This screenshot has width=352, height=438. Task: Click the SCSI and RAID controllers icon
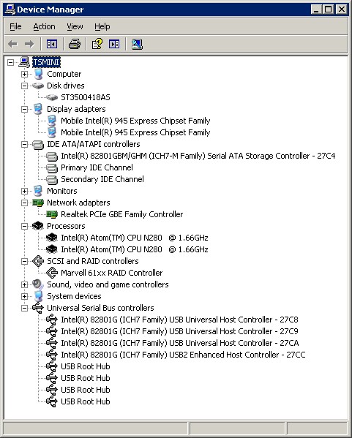coord(38,261)
